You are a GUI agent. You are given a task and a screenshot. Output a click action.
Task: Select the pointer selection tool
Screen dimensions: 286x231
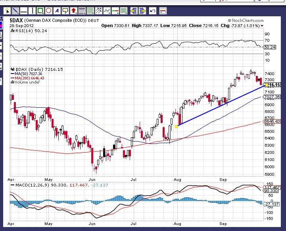(x=7, y=11)
